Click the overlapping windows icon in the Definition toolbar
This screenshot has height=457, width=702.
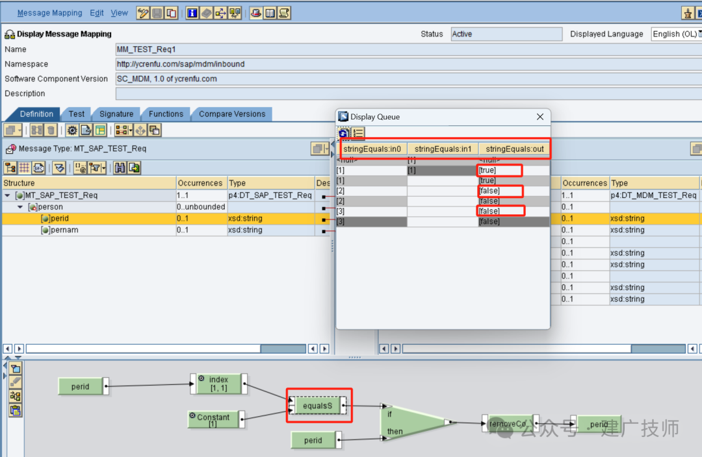tap(155, 130)
